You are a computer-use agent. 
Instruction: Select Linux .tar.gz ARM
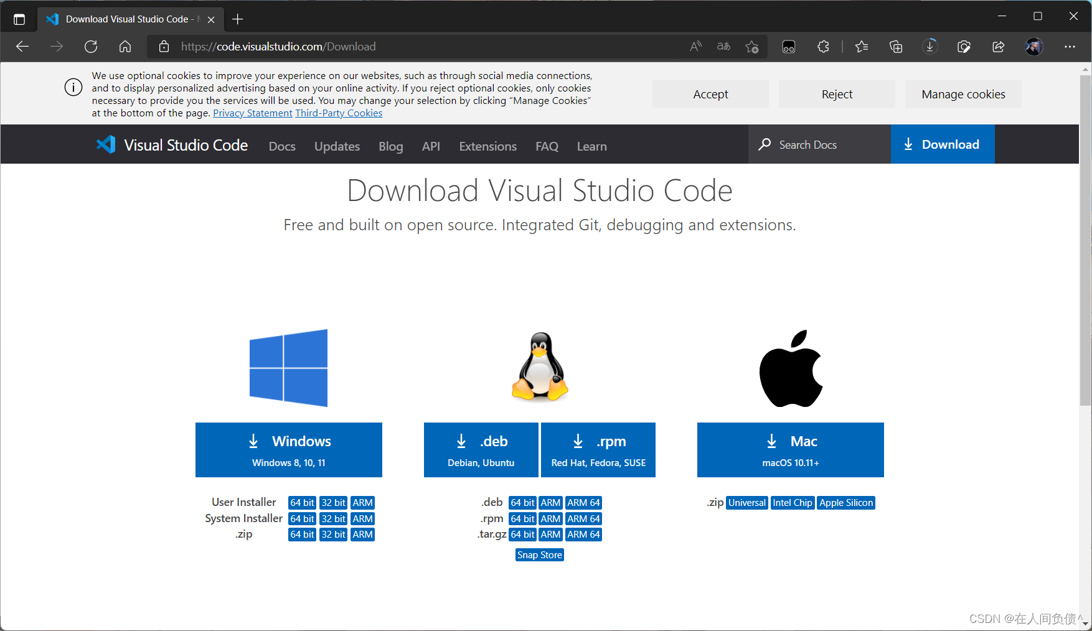(550, 535)
